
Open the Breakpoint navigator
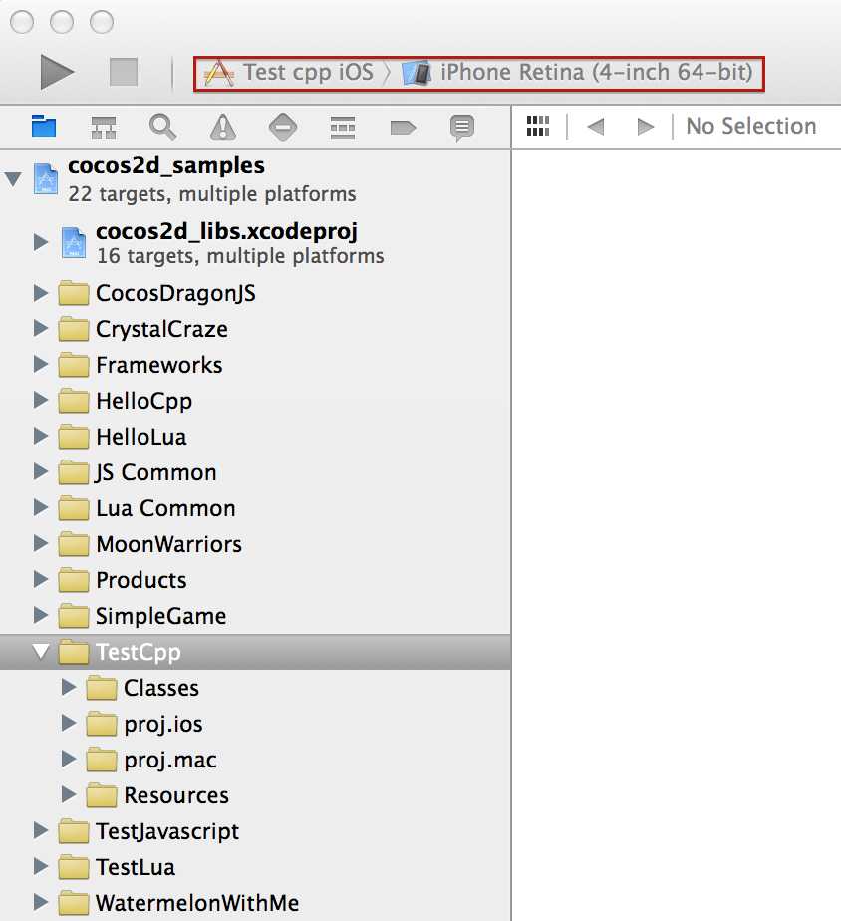coord(403,127)
